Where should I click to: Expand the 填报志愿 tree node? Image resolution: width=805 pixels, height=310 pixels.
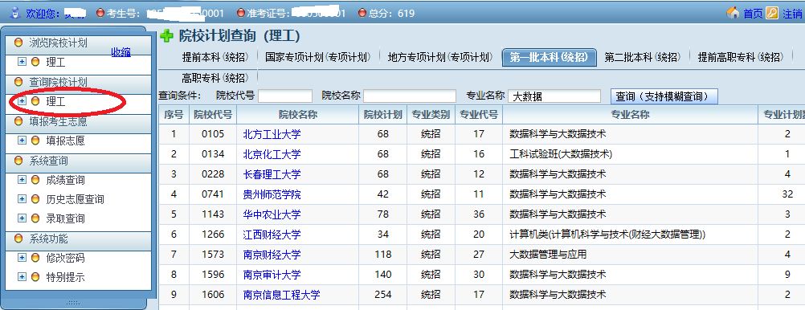(22, 140)
